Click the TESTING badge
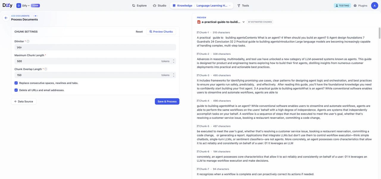The height and width of the screenshot is (179, 381). [342, 5]
